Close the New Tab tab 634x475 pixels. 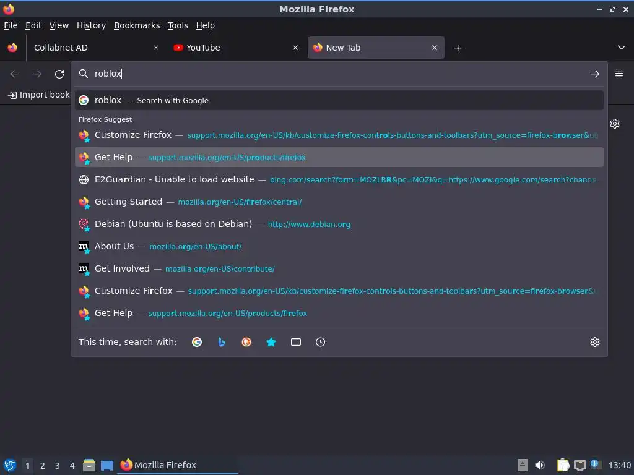[x=435, y=48]
